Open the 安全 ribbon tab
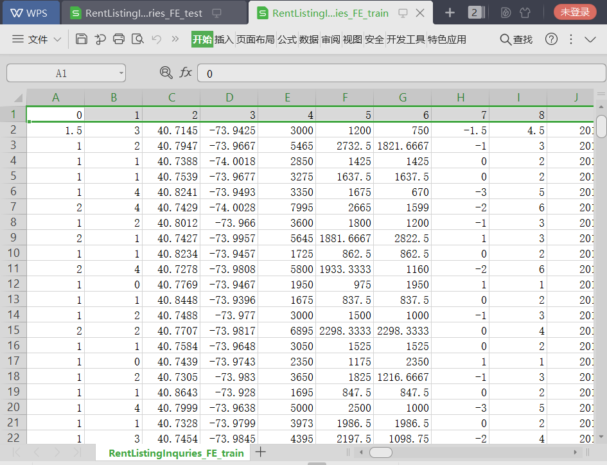This screenshot has height=465, width=607. (374, 39)
